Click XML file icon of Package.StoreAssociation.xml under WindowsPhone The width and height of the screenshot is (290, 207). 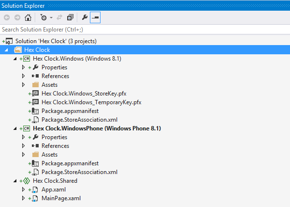(x=35, y=172)
